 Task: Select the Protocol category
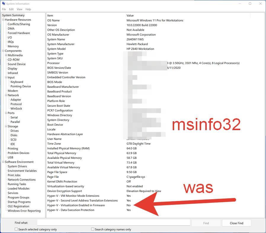point(16,104)
